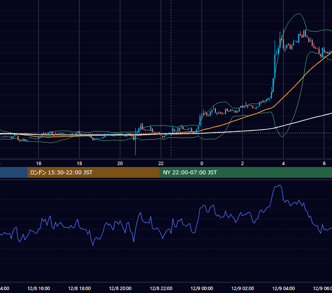Screen dimensions: 332x293
Task: Click the NY 22:00-07:00 JST session bar
Action: 246,172
